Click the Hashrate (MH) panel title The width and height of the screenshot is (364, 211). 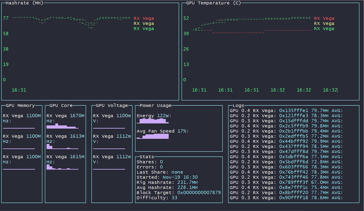(24, 3)
